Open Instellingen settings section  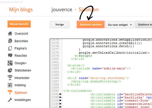coord(23,100)
